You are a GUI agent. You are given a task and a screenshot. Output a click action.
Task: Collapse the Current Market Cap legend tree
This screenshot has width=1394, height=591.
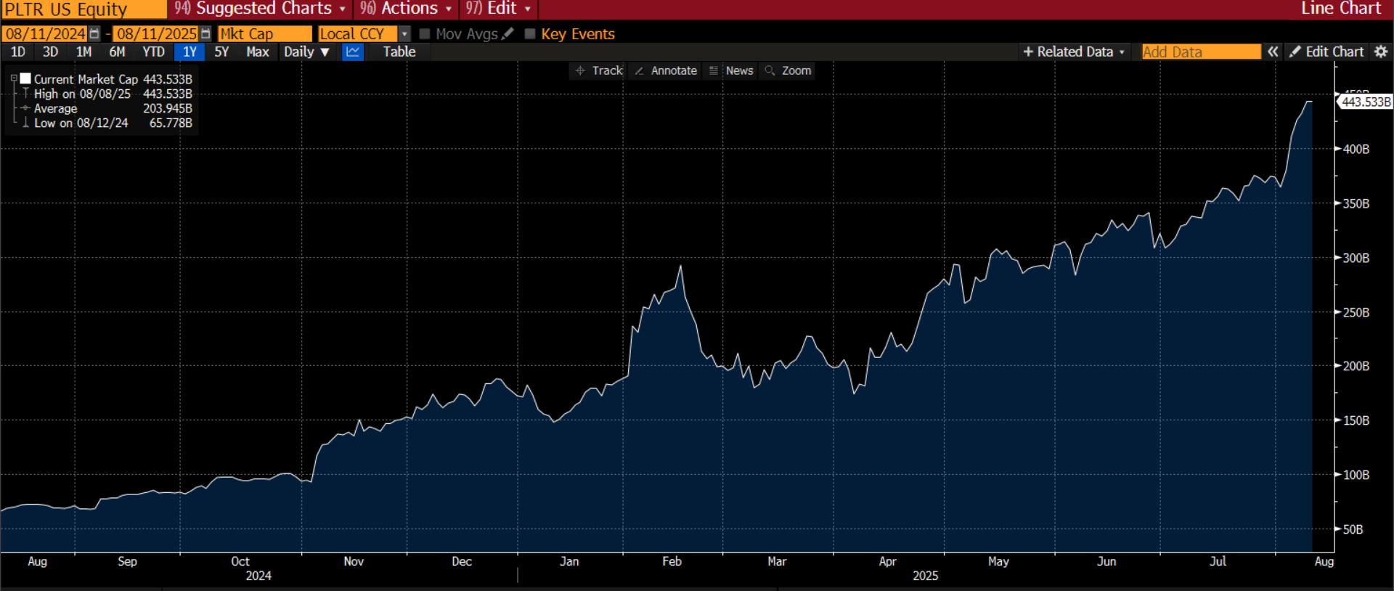[x=14, y=78]
